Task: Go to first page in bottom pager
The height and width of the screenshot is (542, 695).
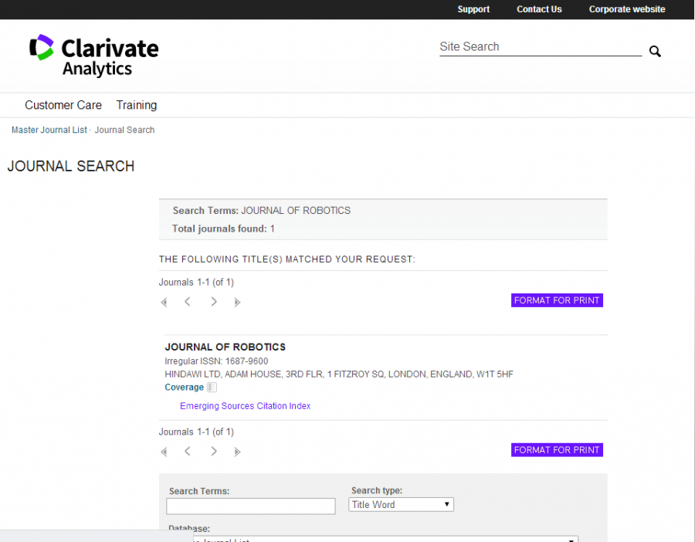Action: point(164,452)
